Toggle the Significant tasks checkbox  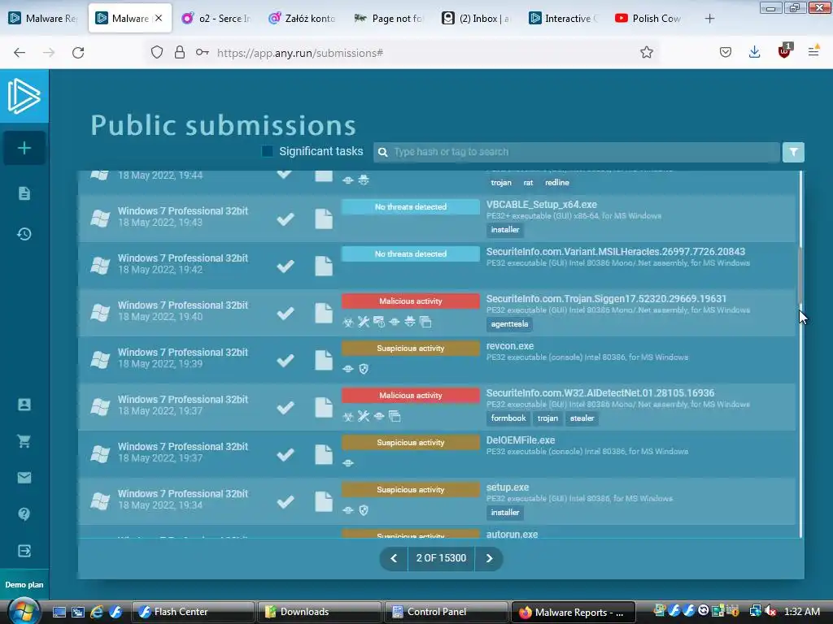click(x=267, y=152)
